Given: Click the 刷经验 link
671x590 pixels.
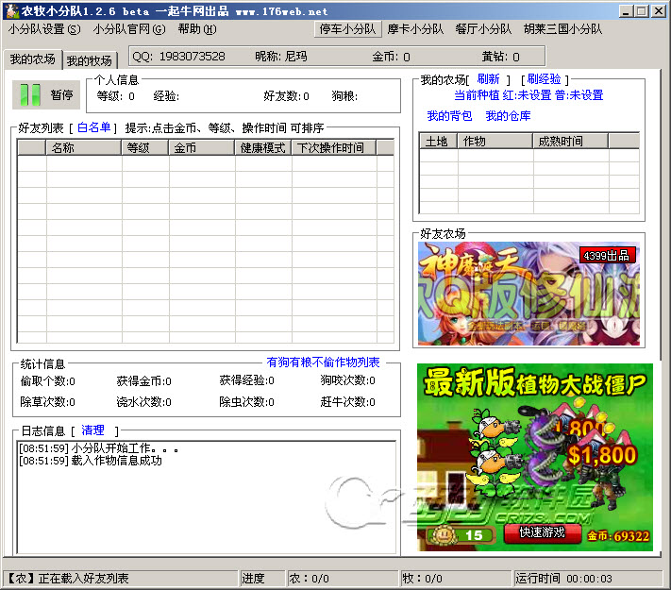Looking at the screenshot, I should (x=543, y=79).
